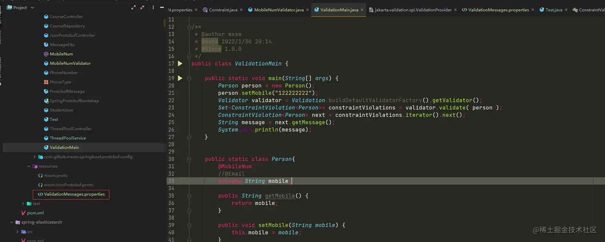Image resolution: width=605 pixels, height=242 pixels.
Task: Select Test class in project tree
Action: pyautogui.click(x=54, y=119)
